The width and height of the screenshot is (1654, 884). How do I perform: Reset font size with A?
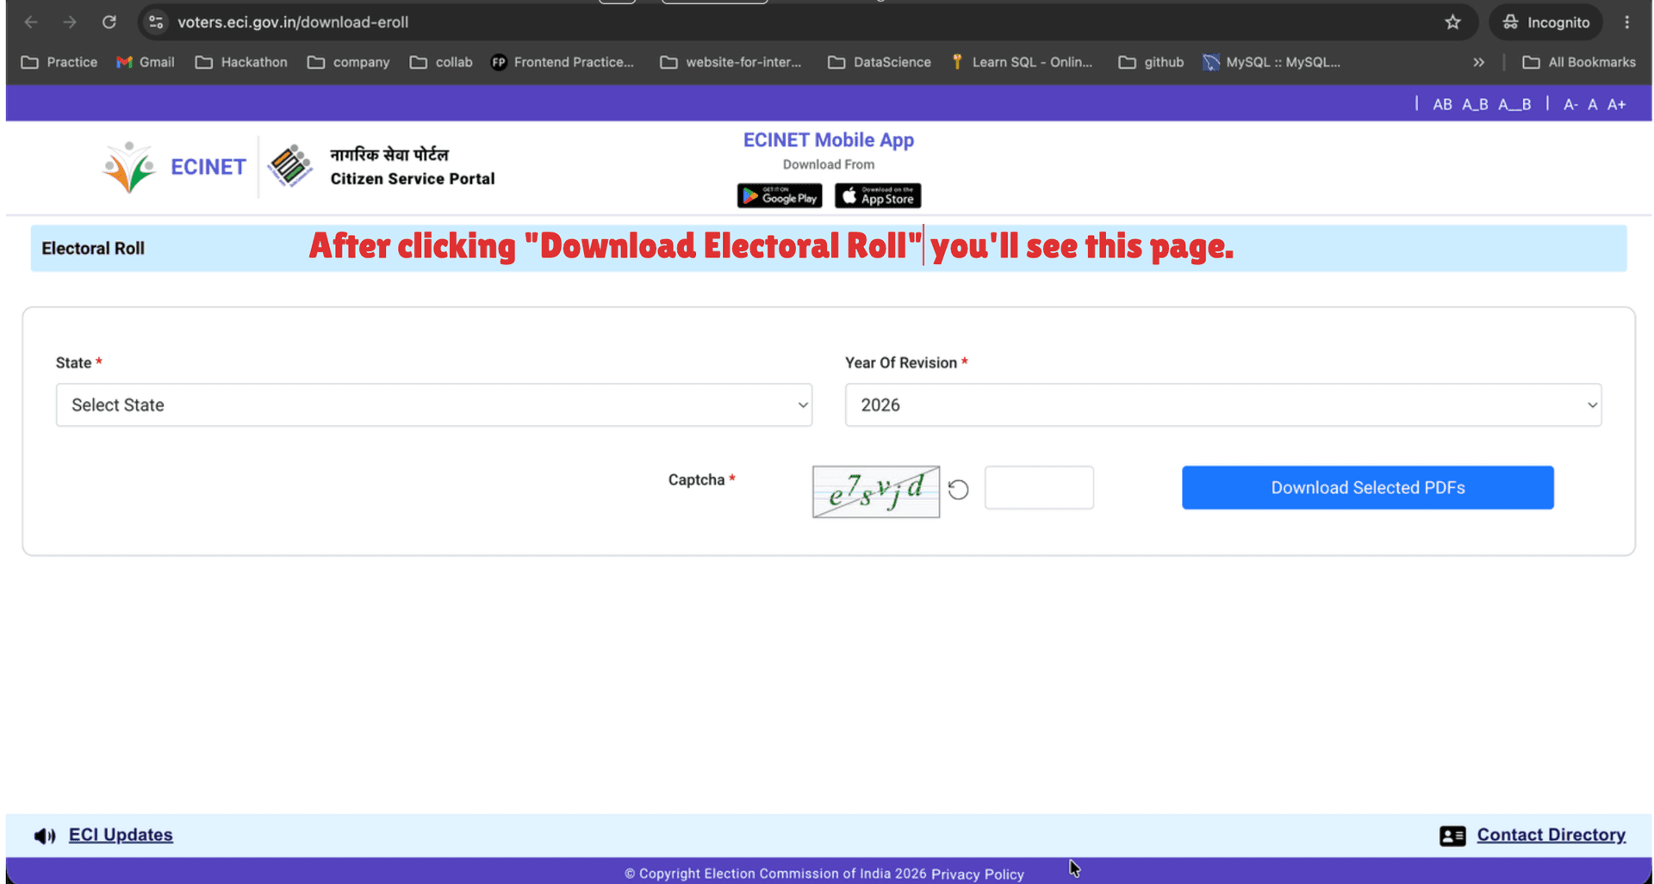[1593, 104]
